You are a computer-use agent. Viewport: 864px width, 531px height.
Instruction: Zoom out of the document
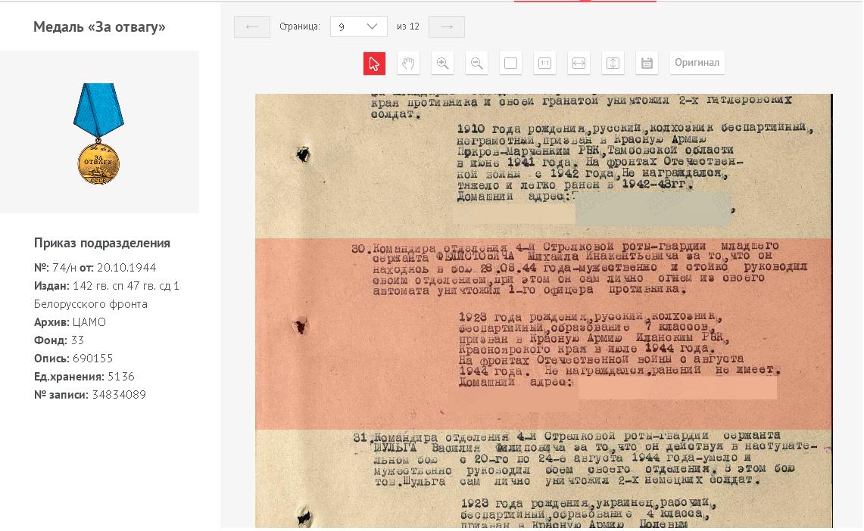[x=476, y=64]
